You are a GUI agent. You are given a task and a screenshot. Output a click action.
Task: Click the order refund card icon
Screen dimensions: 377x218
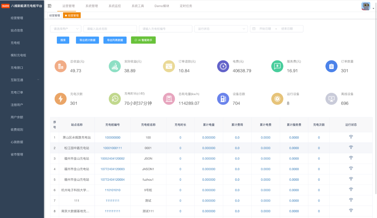169,66
